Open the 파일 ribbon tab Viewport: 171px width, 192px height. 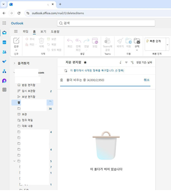pyautogui.click(x=25, y=31)
